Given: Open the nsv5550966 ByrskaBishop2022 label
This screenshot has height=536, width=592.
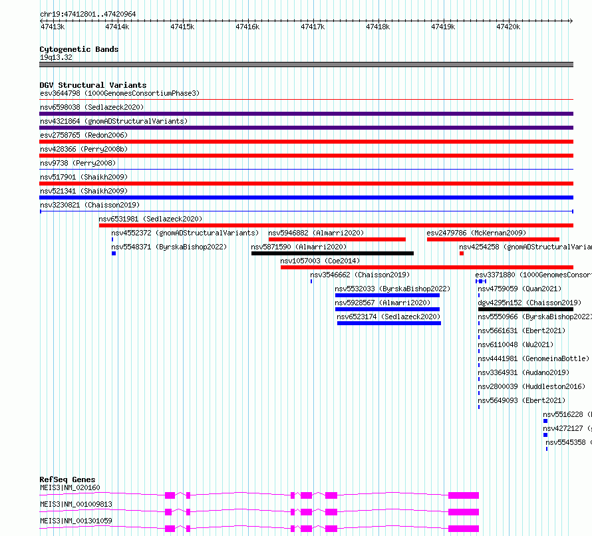Looking at the screenshot, I should [x=535, y=317].
